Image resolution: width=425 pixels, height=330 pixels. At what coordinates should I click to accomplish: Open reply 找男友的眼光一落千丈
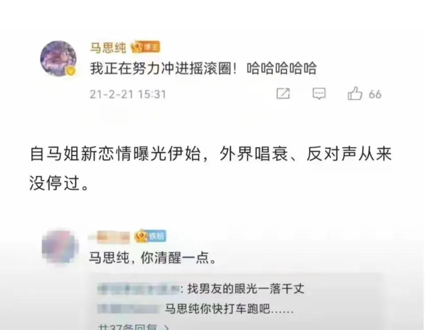pos(246,288)
